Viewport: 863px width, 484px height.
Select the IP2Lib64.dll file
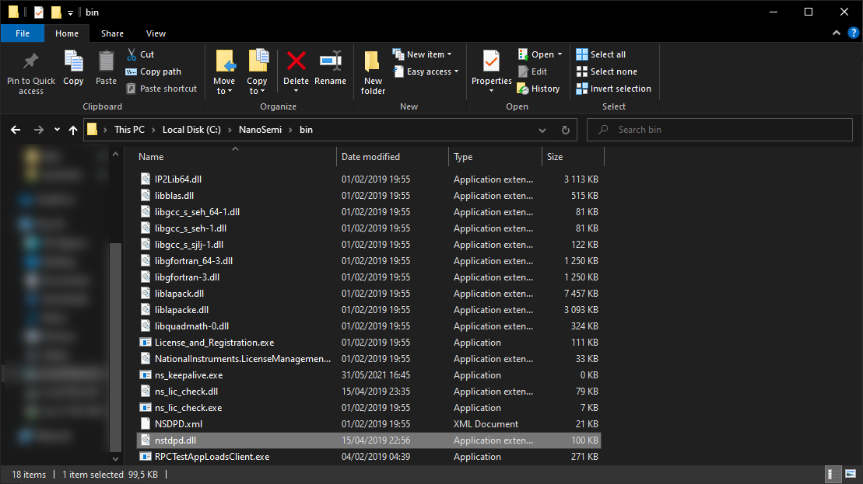[368, 179]
